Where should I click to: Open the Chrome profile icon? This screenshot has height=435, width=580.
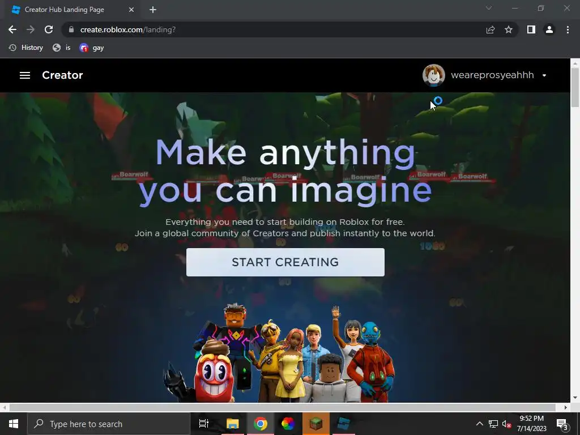coord(549,29)
